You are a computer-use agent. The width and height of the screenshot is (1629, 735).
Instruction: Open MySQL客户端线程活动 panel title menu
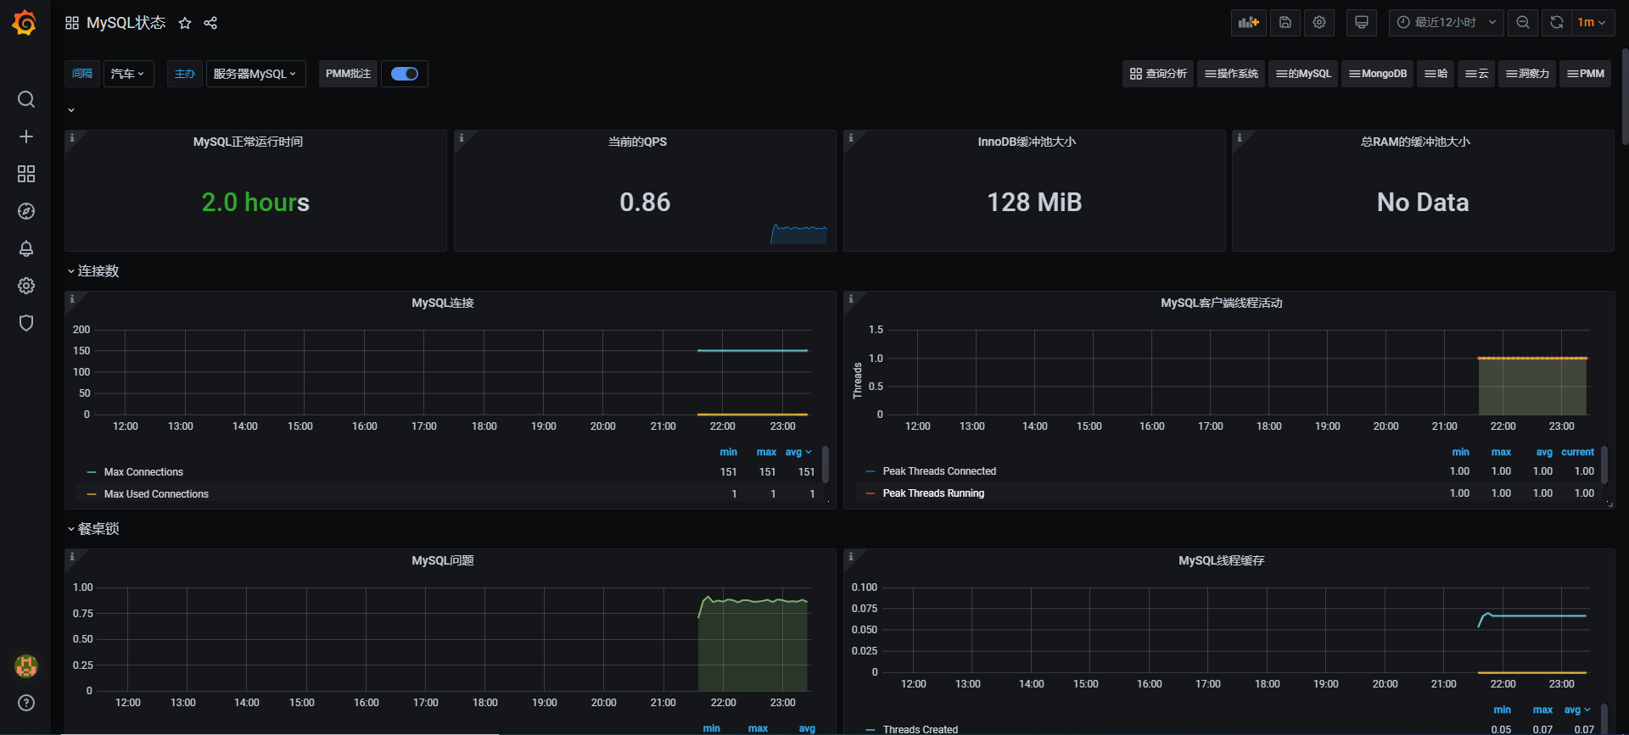[x=1221, y=303]
